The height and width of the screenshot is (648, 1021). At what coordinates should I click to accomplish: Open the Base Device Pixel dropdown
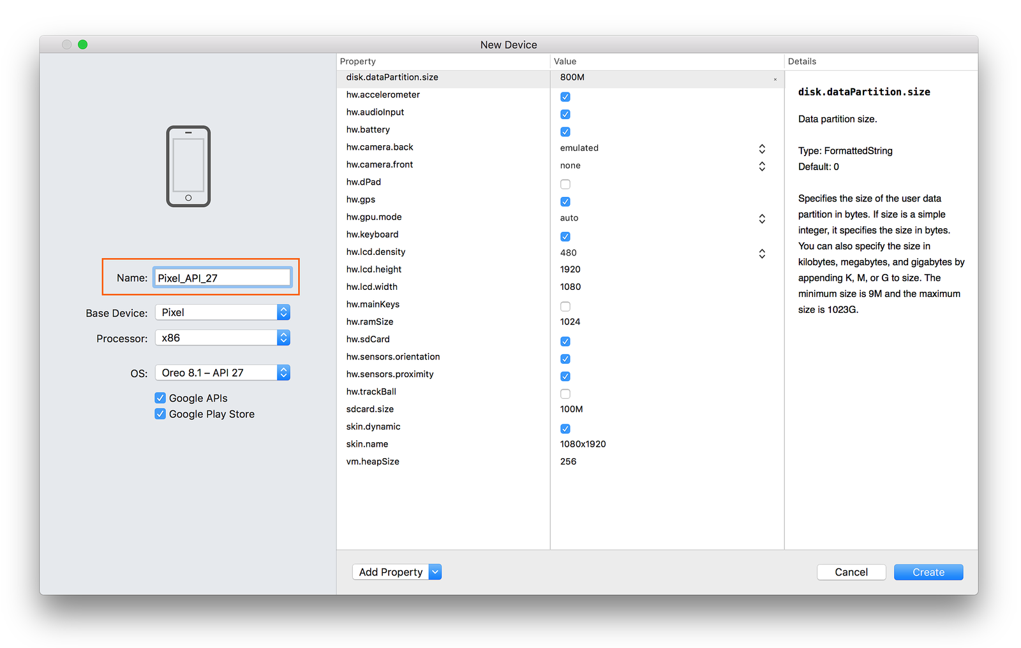[x=283, y=312]
